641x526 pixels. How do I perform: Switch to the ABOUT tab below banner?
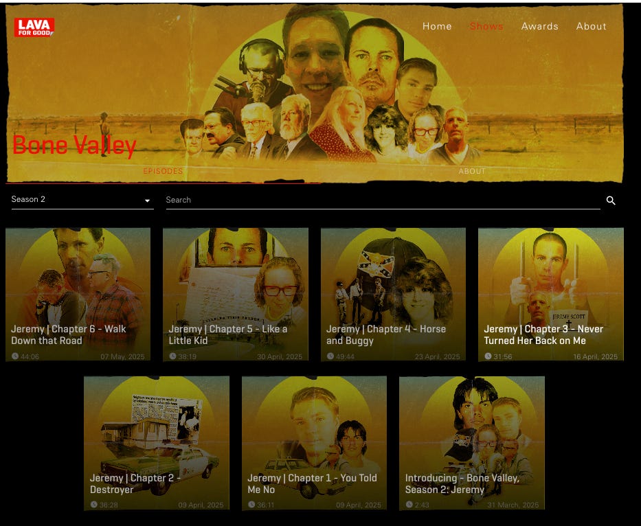[x=472, y=171]
